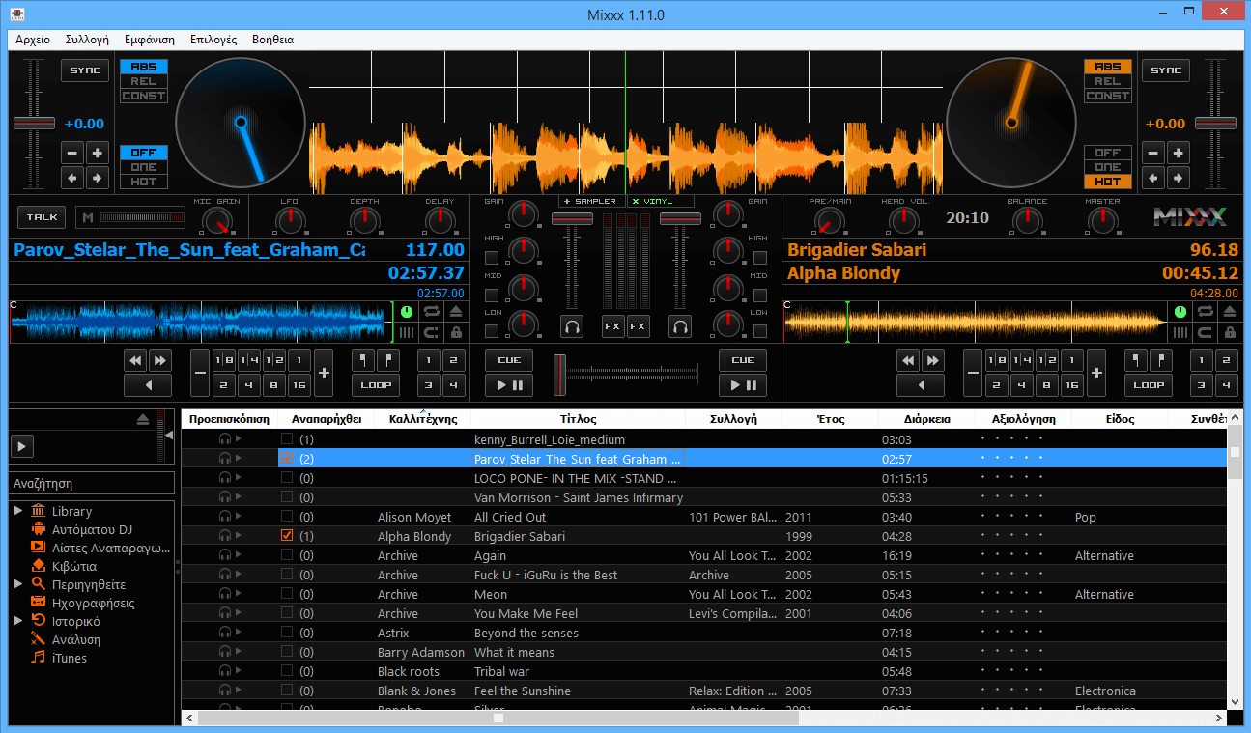Expand the Library tree node

tap(18, 510)
